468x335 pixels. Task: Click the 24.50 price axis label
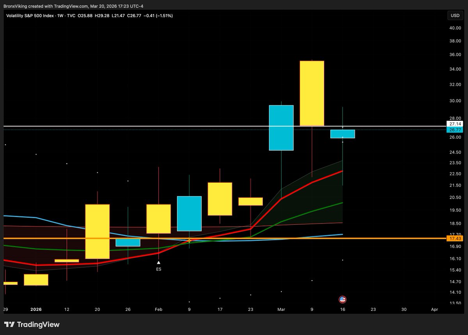tap(455, 152)
